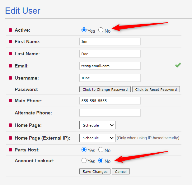Click the required marker beside Last Name
The width and height of the screenshot is (192, 185).
pyautogui.click(x=10, y=53)
